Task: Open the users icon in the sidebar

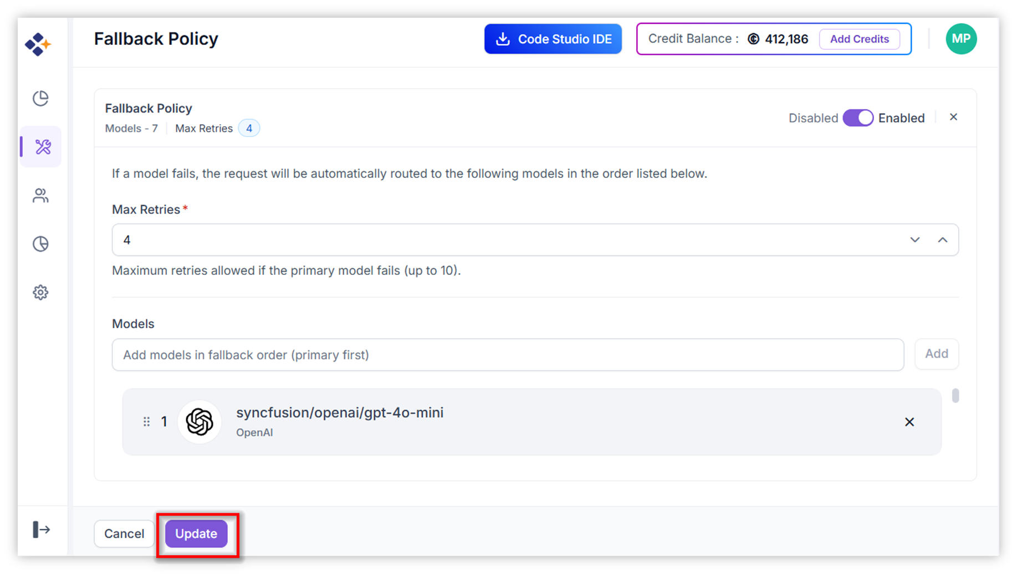Action: [40, 195]
